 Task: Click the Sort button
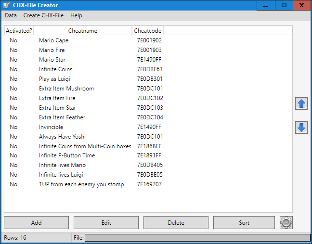pos(244,222)
